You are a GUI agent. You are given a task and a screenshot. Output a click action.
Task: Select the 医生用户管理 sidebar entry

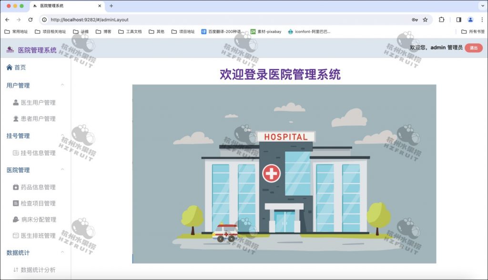(33, 102)
